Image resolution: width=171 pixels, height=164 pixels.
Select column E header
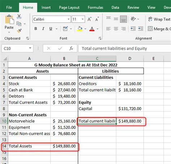[x=154, y=59]
